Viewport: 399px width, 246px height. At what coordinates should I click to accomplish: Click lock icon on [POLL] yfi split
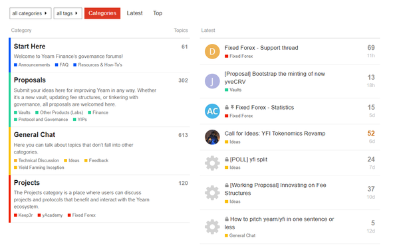pos(227,160)
